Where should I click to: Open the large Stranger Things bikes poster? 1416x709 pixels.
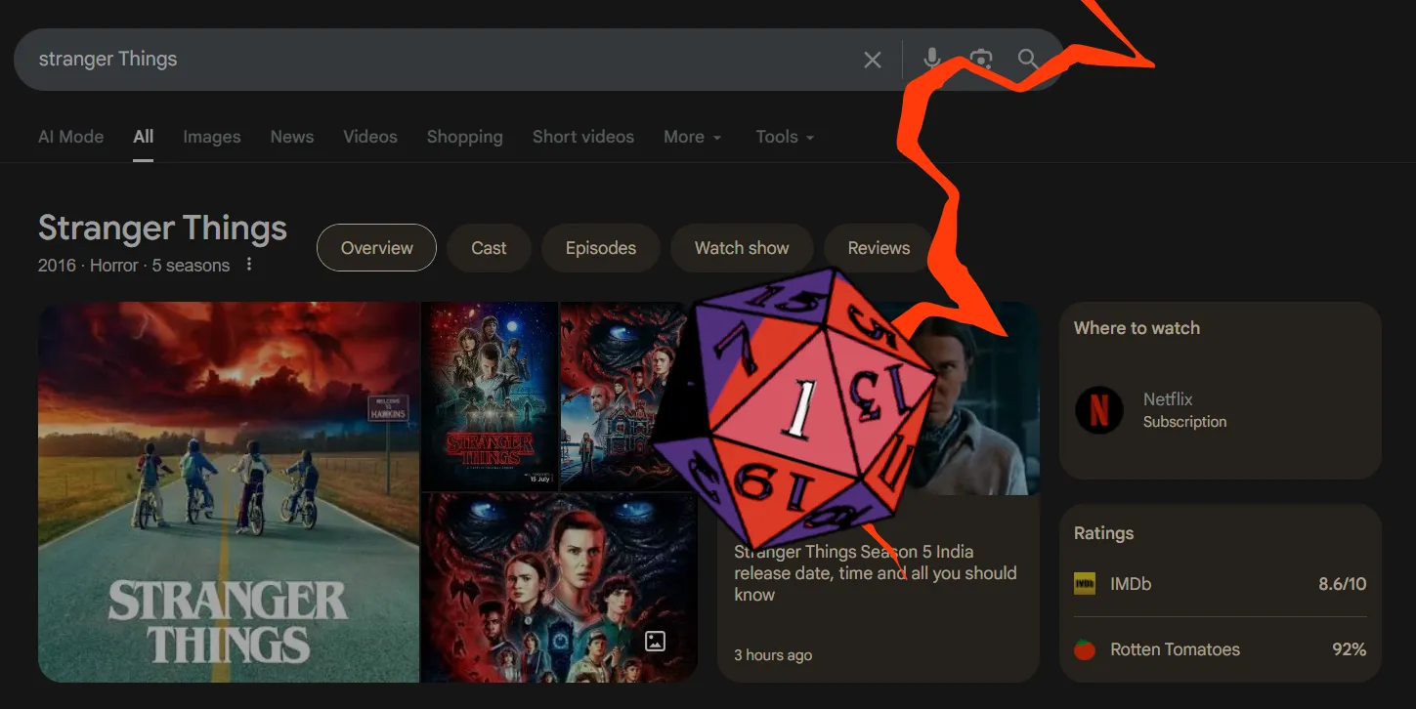point(229,491)
